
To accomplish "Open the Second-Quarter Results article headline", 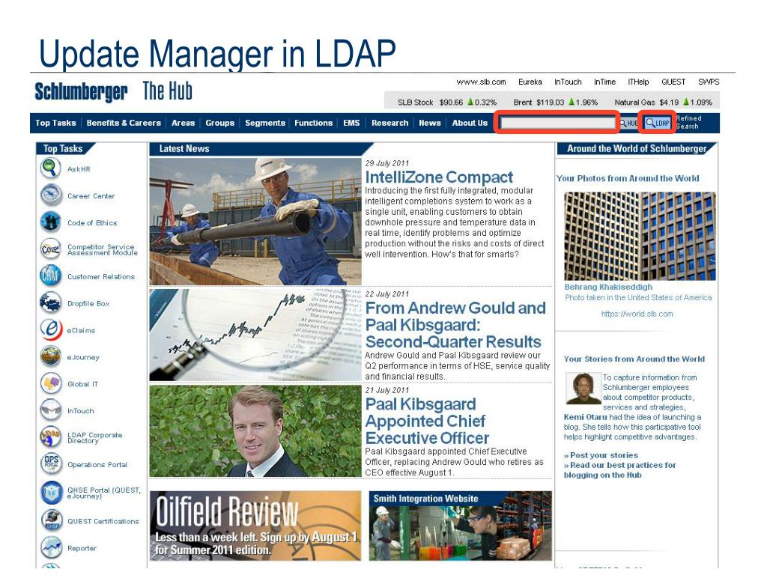I will click(x=455, y=325).
